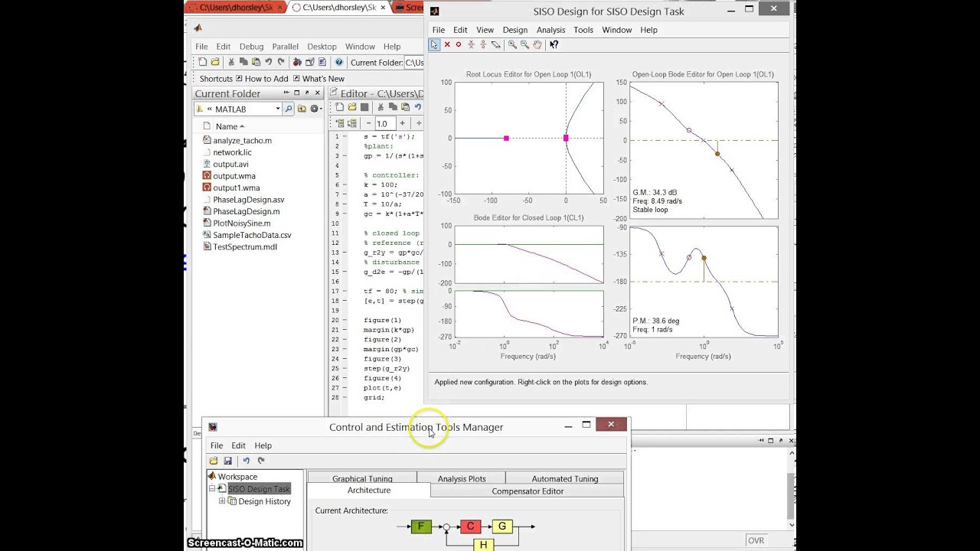The height and width of the screenshot is (551, 980).
Task: Click the Save disk icon in Tools Manager
Action: (227, 461)
